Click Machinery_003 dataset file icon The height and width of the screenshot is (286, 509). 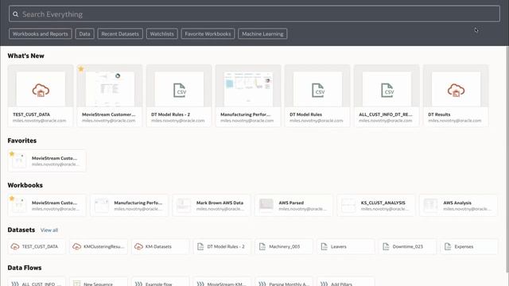(x=262, y=246)
